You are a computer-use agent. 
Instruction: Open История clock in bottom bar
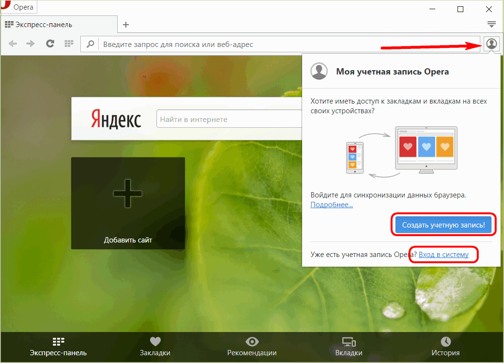[445, 347]
